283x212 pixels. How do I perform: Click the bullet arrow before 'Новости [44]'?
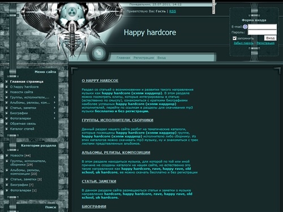click(x=7, y=155)
